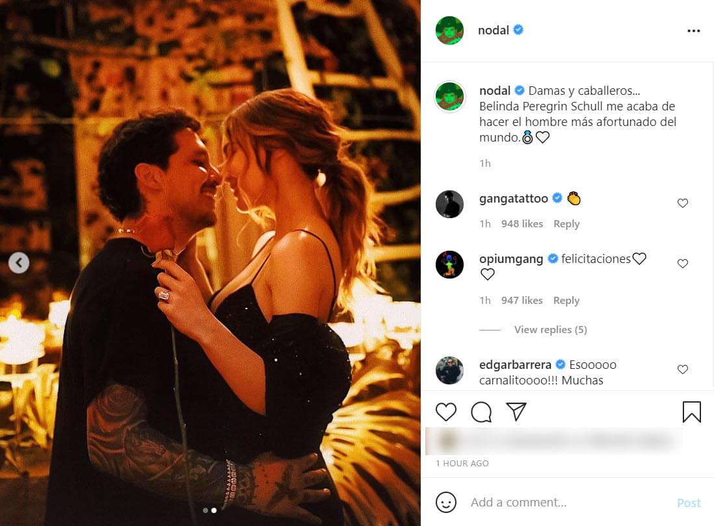Open the comment bubble icon
Screen dimensions: 714x526
click(x=481, y=412)
